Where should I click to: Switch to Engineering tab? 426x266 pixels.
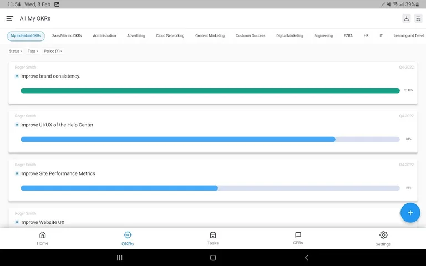pos(323,36)
